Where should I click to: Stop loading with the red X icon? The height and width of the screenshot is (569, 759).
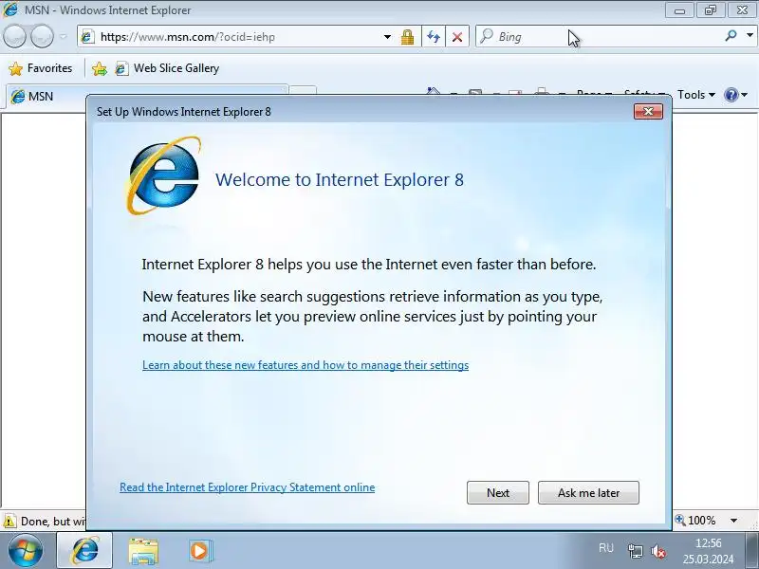[x=457, y=37]
